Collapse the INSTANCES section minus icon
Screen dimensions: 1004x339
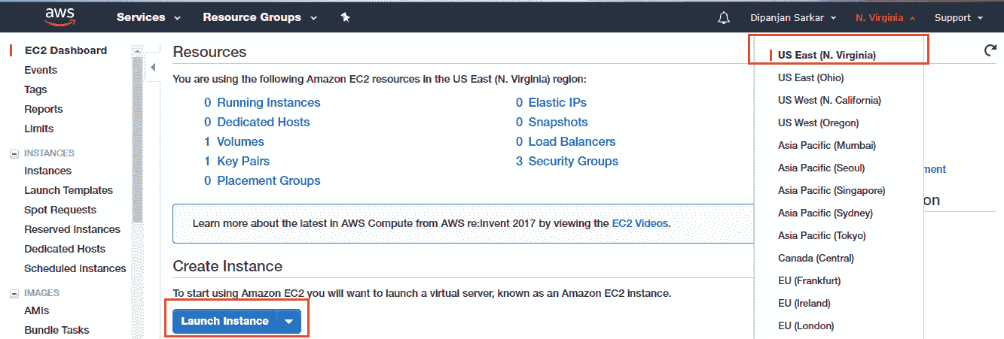14,153
